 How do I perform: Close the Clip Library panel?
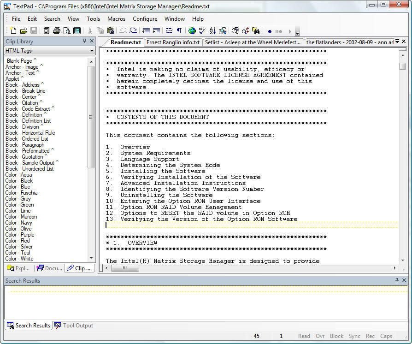tap(91, 41)
